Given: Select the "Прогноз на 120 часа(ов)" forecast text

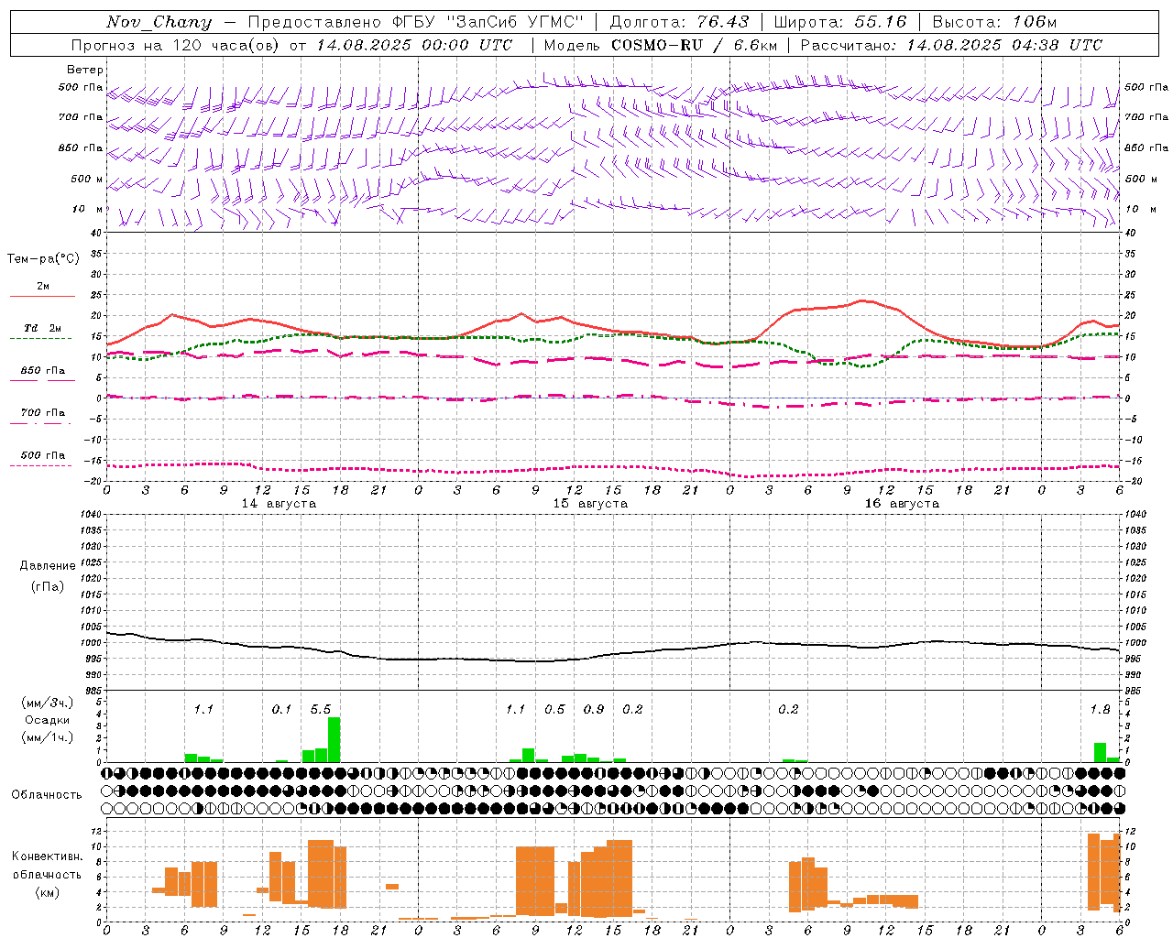Looking at the screenshot, I should [x=176, y=45].
